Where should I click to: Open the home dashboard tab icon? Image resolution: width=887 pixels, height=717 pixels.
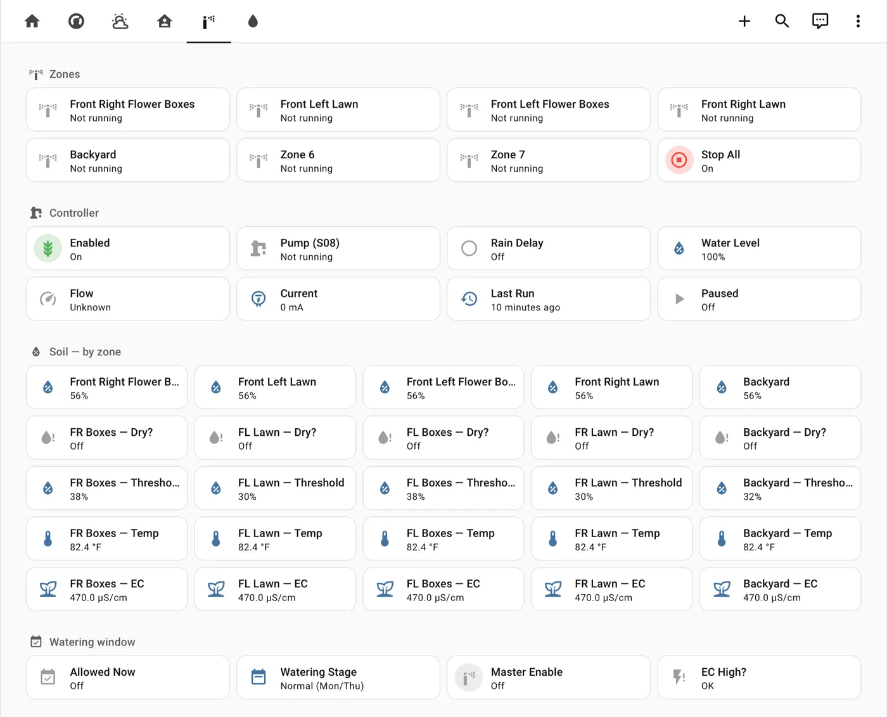tap(32, 22)
